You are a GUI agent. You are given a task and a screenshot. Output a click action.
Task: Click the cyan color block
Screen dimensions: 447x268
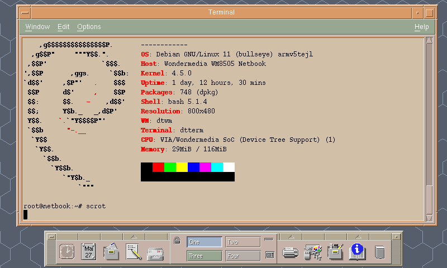(x=217, y=167)
